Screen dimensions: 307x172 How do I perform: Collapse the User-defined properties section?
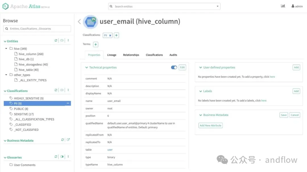pyautogui.click(x=200, y=67)
